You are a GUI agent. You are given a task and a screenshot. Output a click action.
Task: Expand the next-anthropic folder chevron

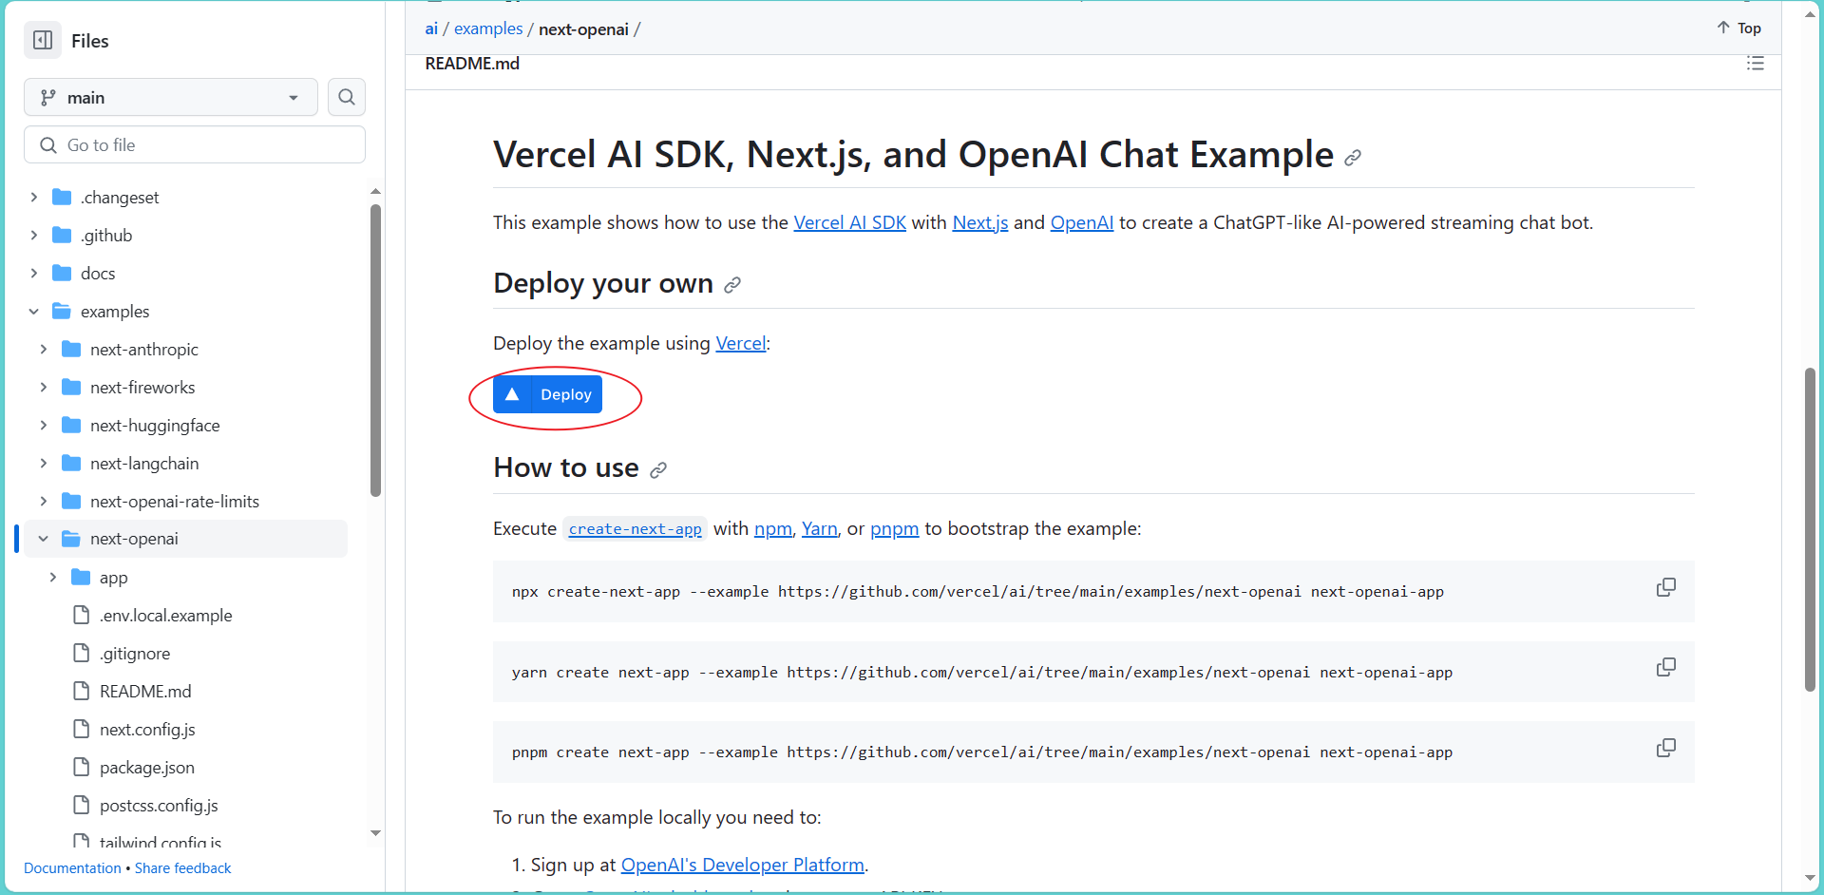44,350
